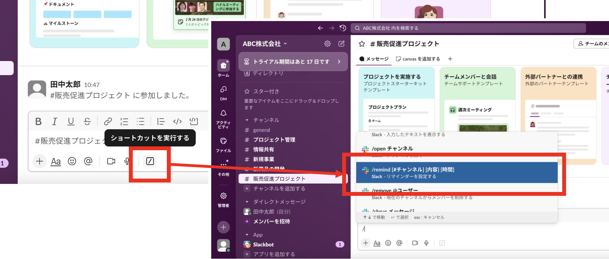Collapse the チャンネル section
This screenshot has width=609, height=259.
(247, 120)
